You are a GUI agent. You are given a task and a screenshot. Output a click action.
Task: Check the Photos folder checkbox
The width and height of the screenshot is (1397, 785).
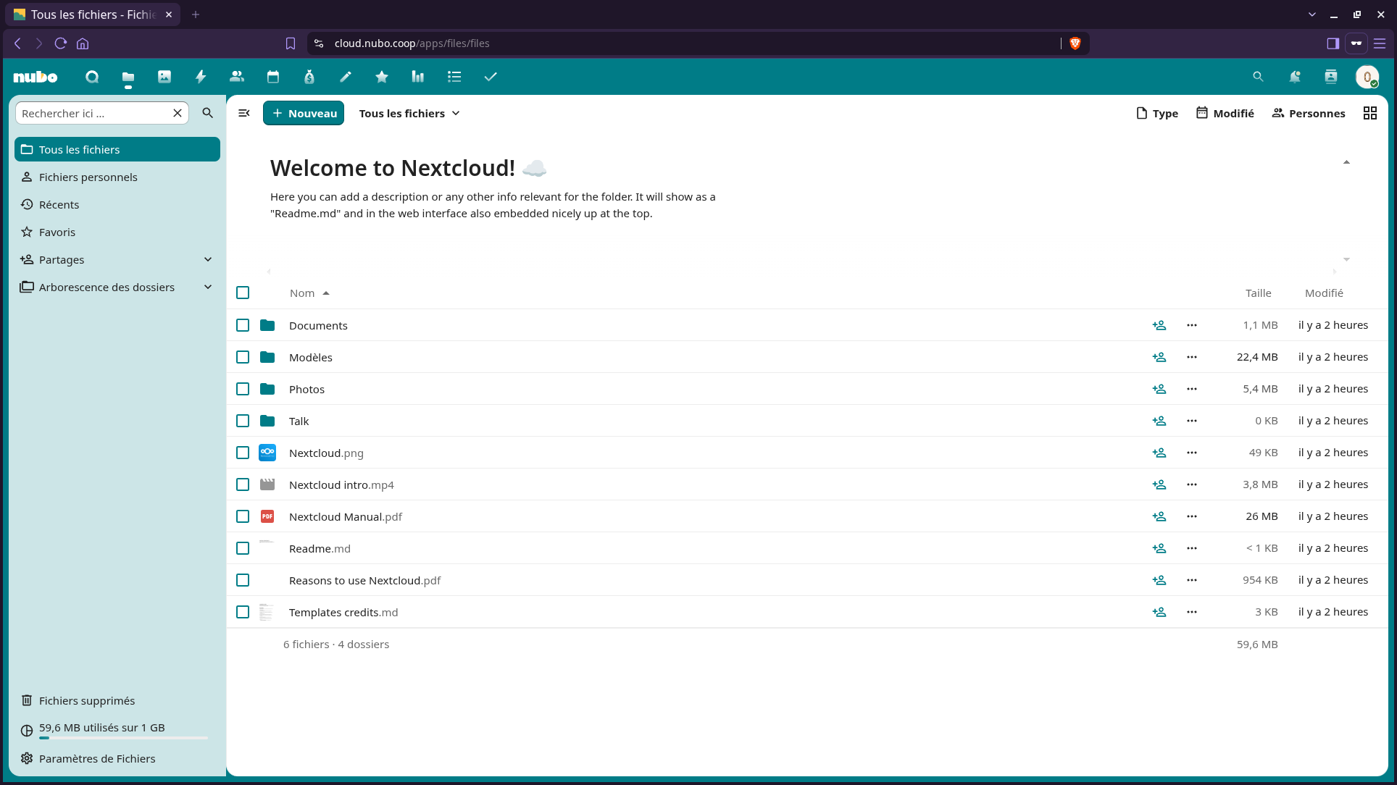[243, 389]
